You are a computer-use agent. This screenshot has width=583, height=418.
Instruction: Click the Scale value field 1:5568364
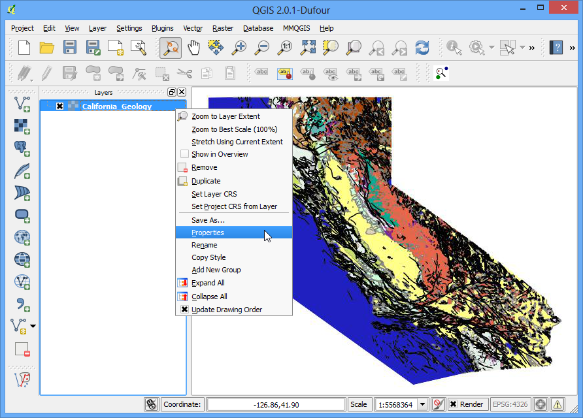[396, 405]
